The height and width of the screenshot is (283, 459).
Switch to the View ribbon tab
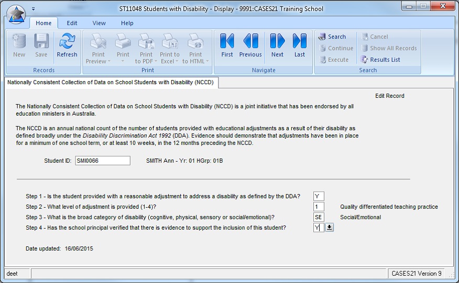click(99, 23)
